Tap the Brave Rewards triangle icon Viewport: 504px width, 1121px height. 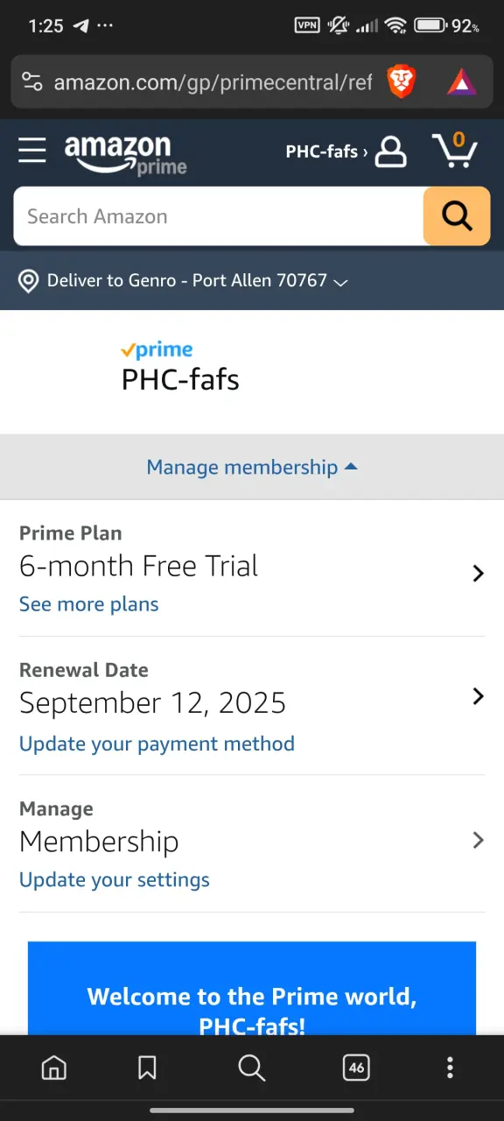coord(461,82)
